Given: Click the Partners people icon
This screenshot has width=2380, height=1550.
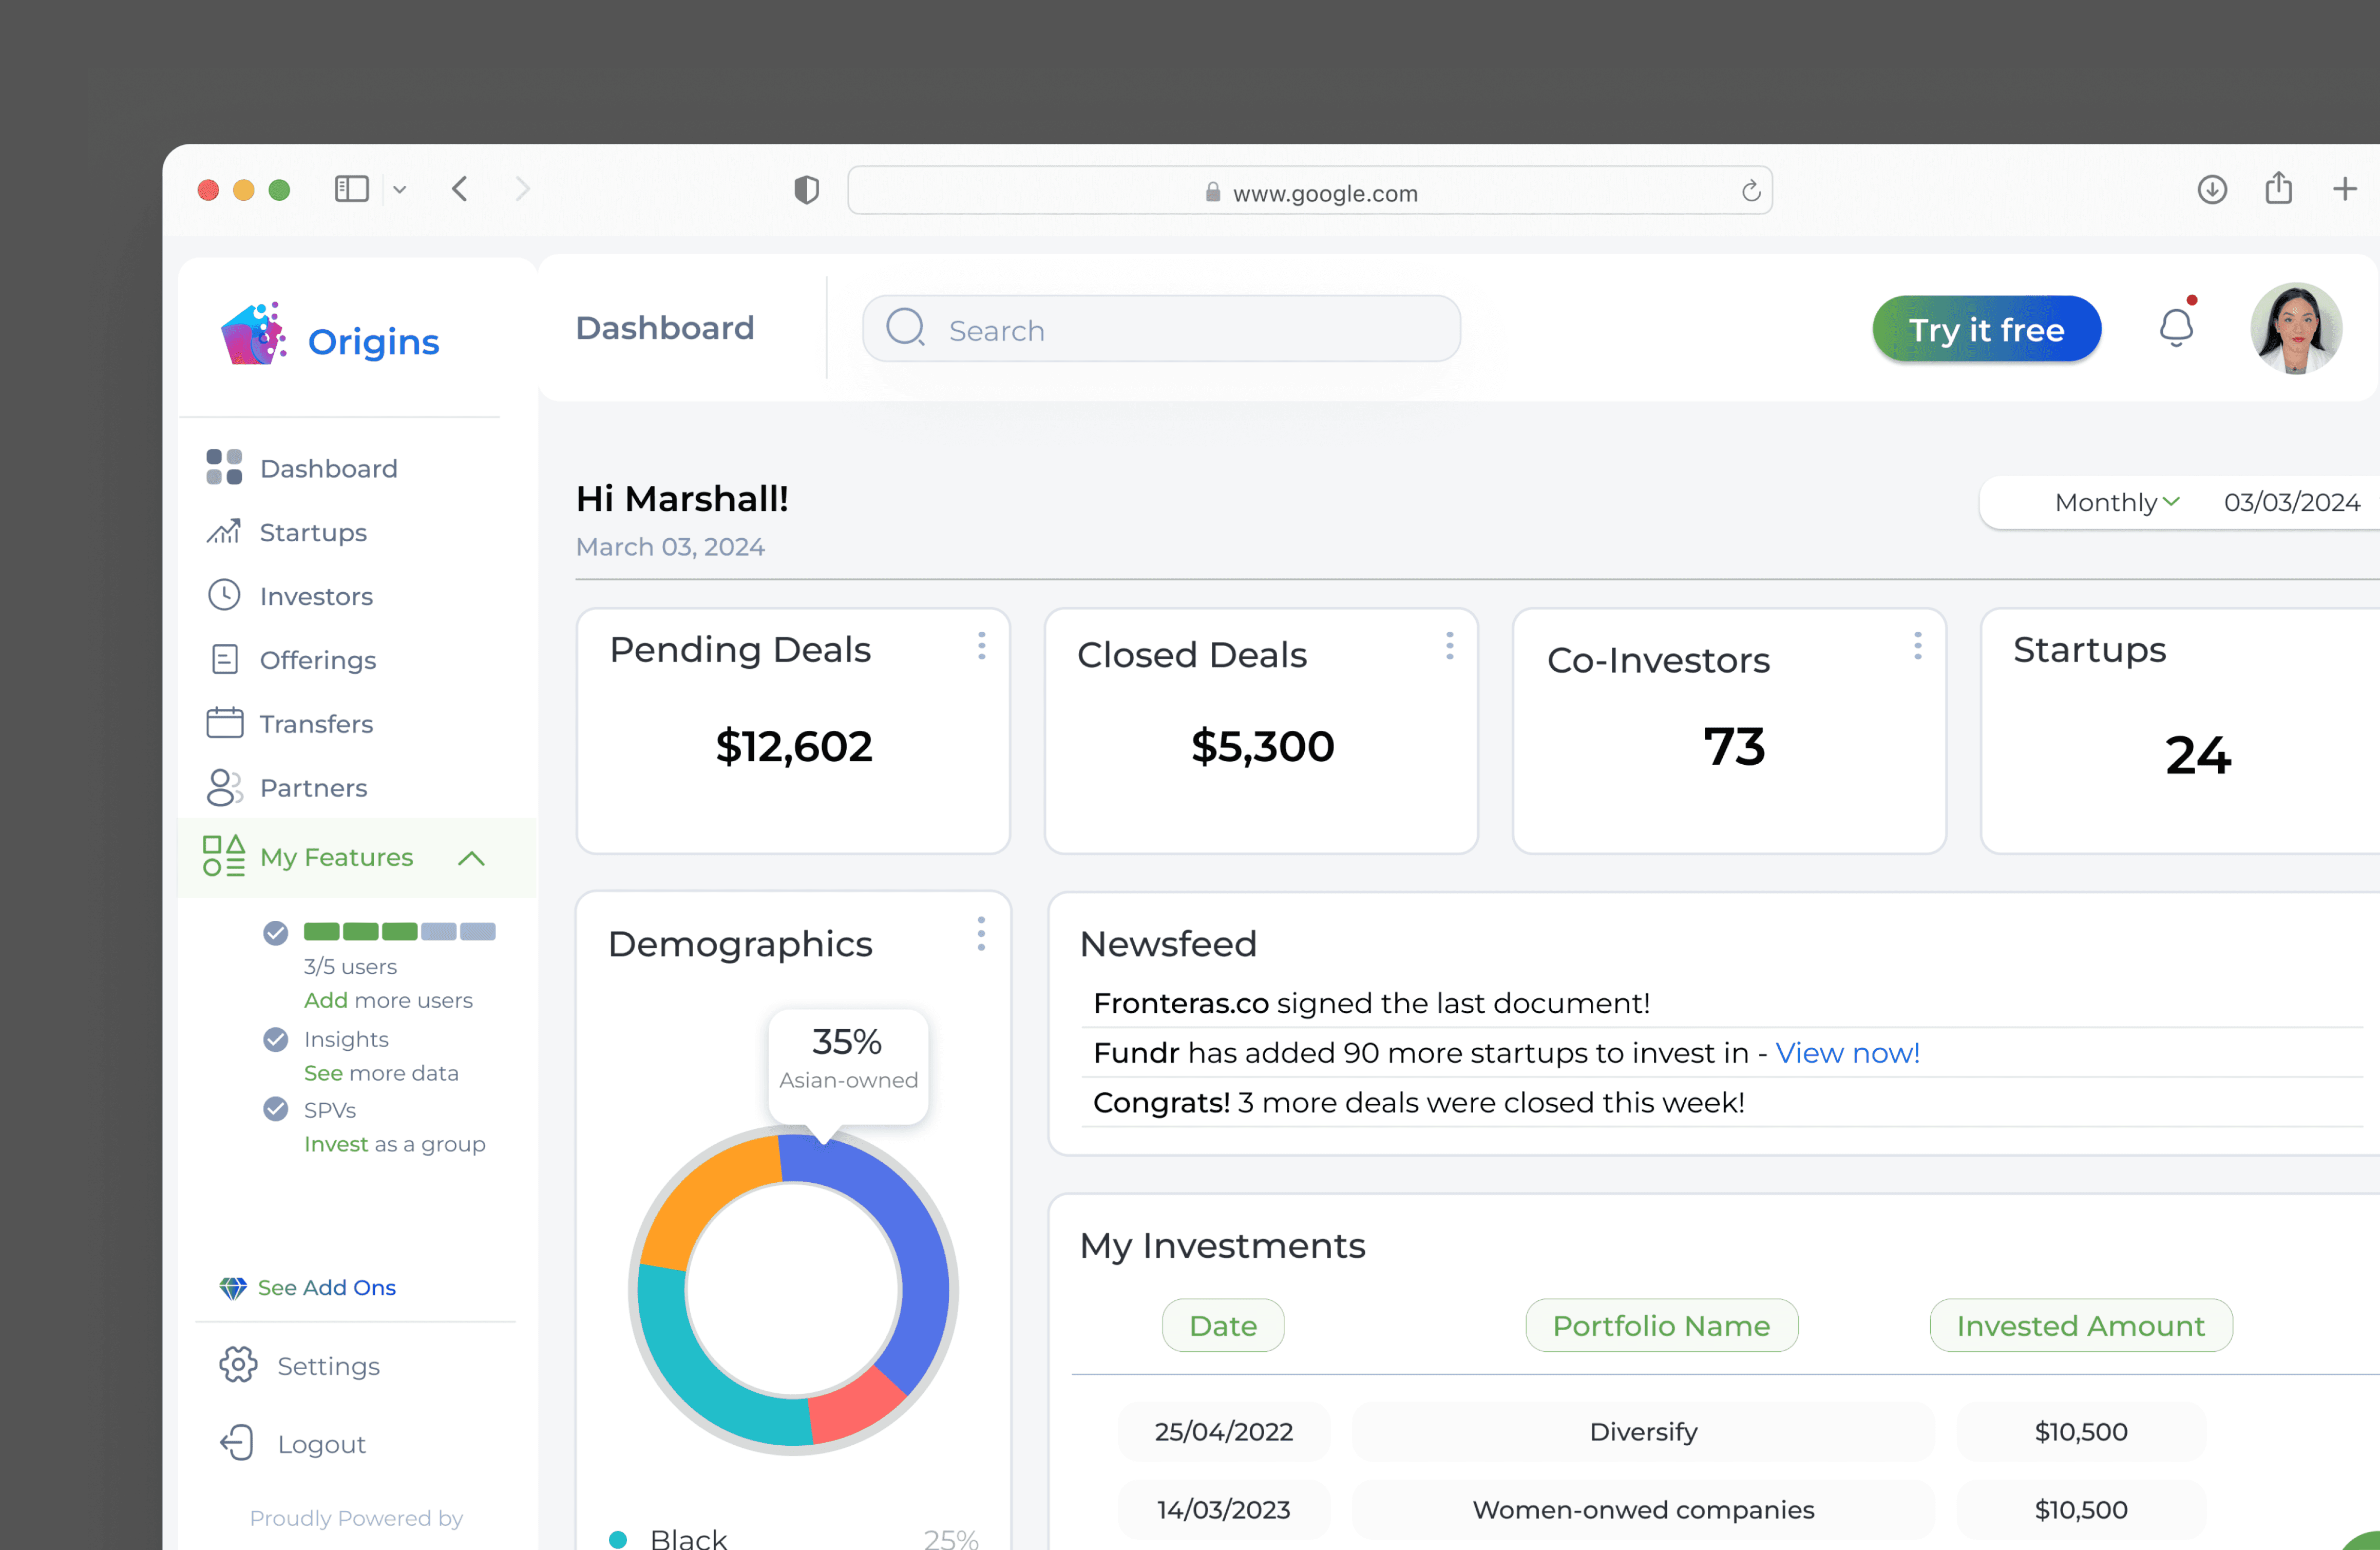Looking at the screenshot, I should point(224,788).
